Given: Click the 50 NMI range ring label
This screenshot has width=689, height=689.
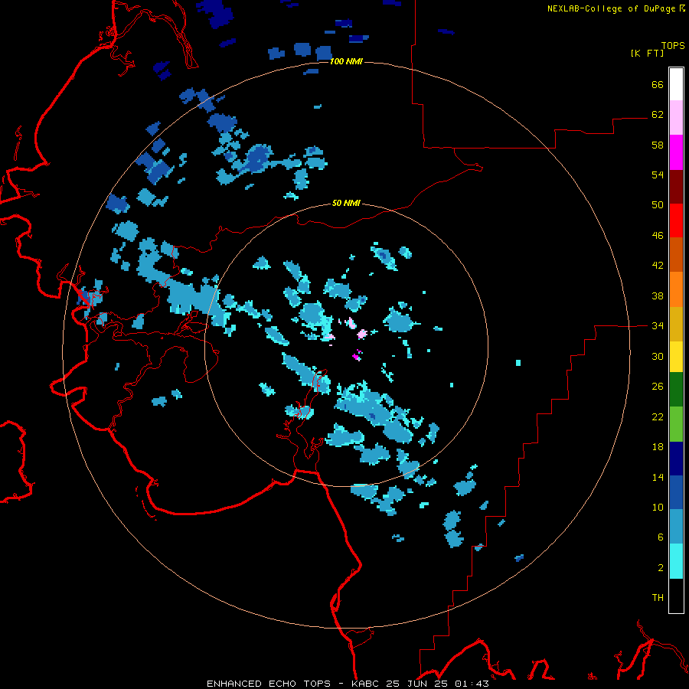Looking at the screenshot, I should tap(346, 203).
